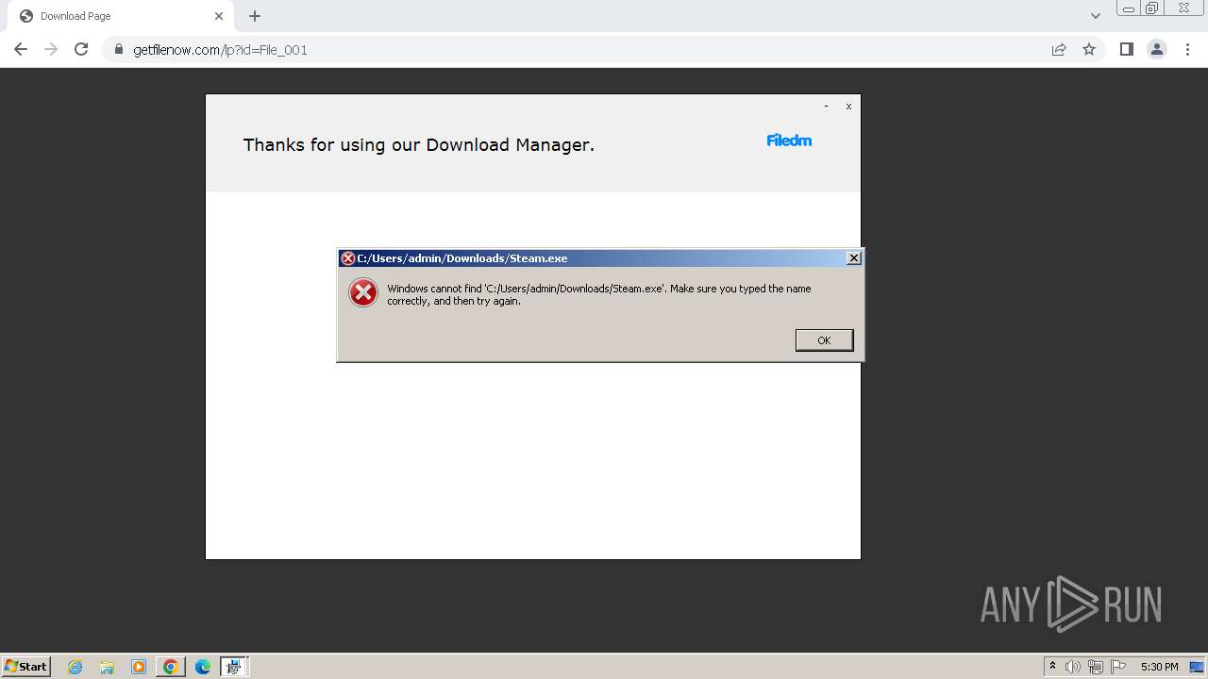Open a new tab
The image size is (1208, 679).
[255, 16]
